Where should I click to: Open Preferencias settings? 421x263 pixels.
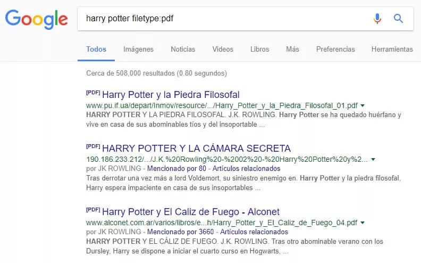pos(335,49)
